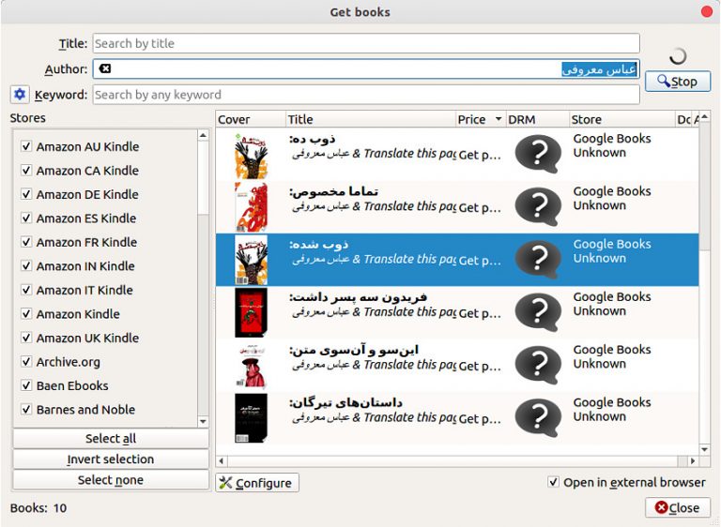Image resolution: width=721 pixels, height=527 pixels.
Task: Click the Select all stores button
Action: pos(111,438)
